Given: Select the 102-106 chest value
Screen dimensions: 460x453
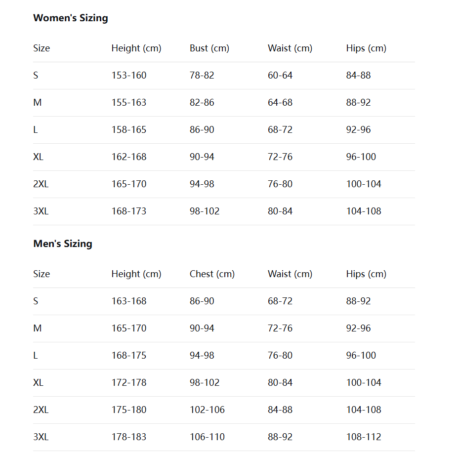Looking at the screenshot, I should click(x=207, y=410).
